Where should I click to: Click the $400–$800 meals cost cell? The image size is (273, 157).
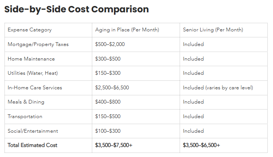point(108,102)
